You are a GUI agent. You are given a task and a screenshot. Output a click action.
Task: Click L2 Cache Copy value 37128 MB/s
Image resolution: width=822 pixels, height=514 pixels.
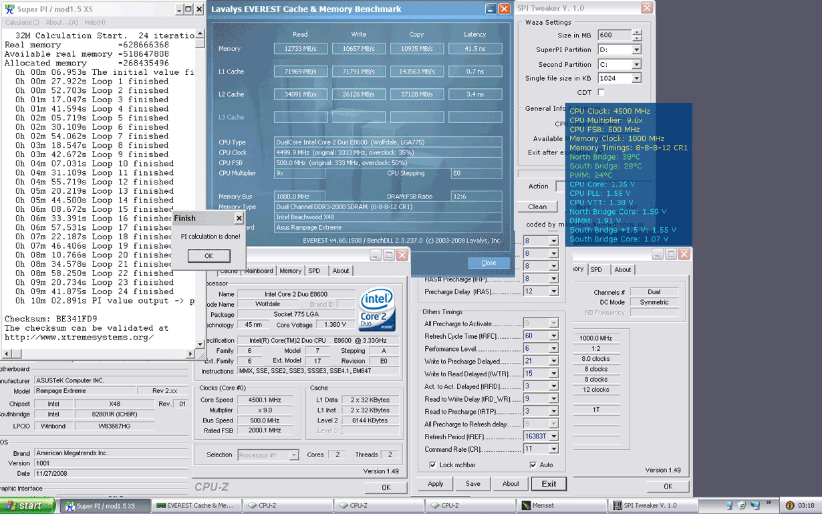point(417,94)
